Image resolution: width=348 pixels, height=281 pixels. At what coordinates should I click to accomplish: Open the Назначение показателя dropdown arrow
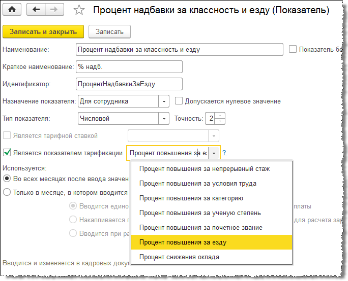(x=164, y=101)
